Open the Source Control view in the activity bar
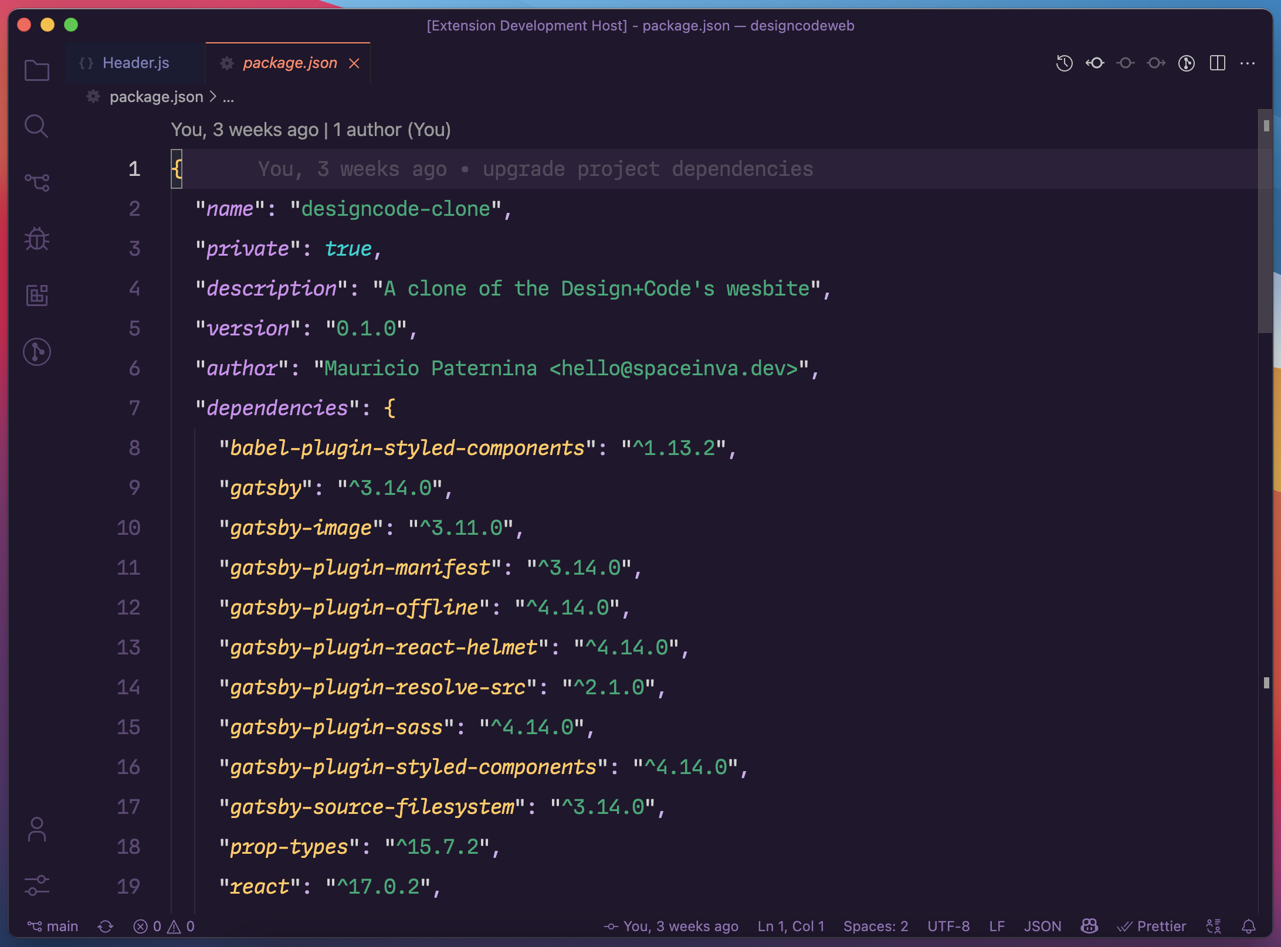The width and height of the screenshot is (1281, 947). tap(36, 182)
